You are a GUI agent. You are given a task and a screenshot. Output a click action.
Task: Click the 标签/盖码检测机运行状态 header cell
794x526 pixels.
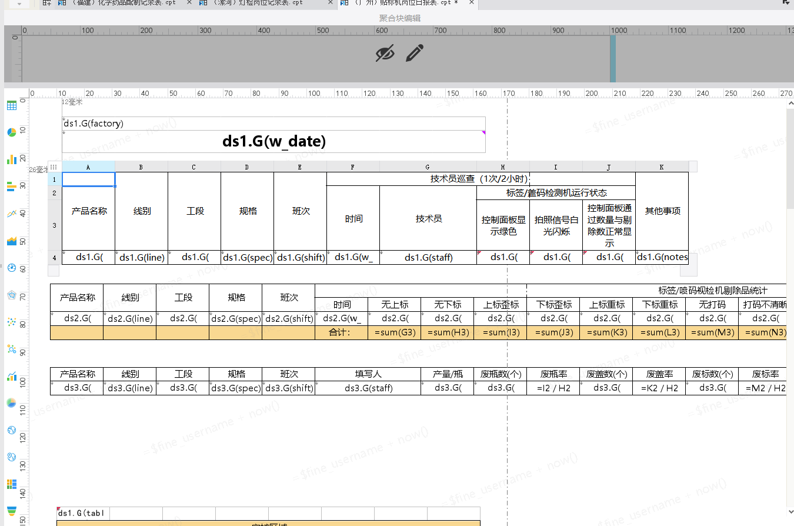556,193
